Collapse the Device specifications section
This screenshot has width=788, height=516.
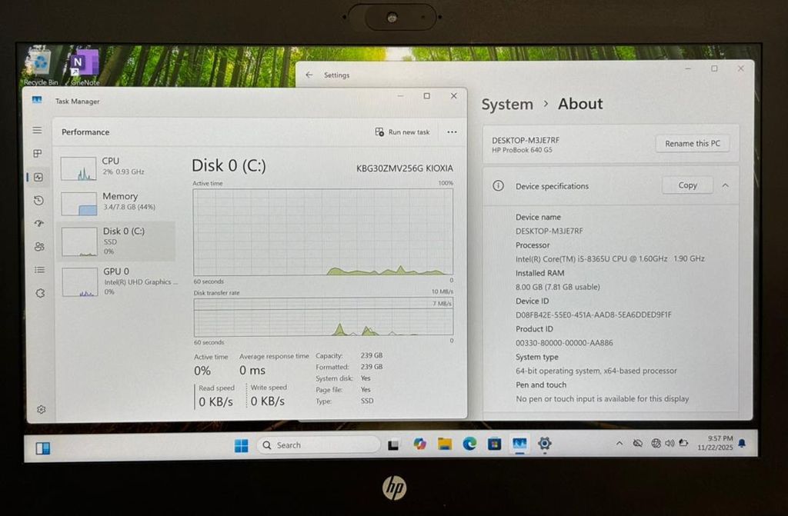pos(725,185)
